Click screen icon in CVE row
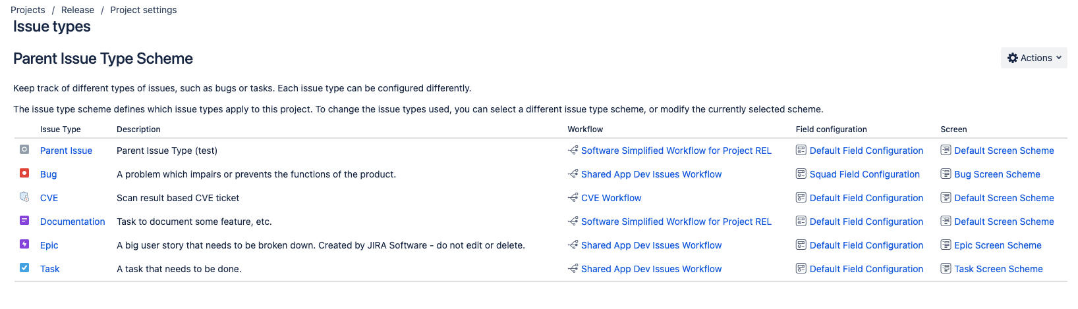The height and width of the screenshot is (309, 1078). tap(946, 197)
